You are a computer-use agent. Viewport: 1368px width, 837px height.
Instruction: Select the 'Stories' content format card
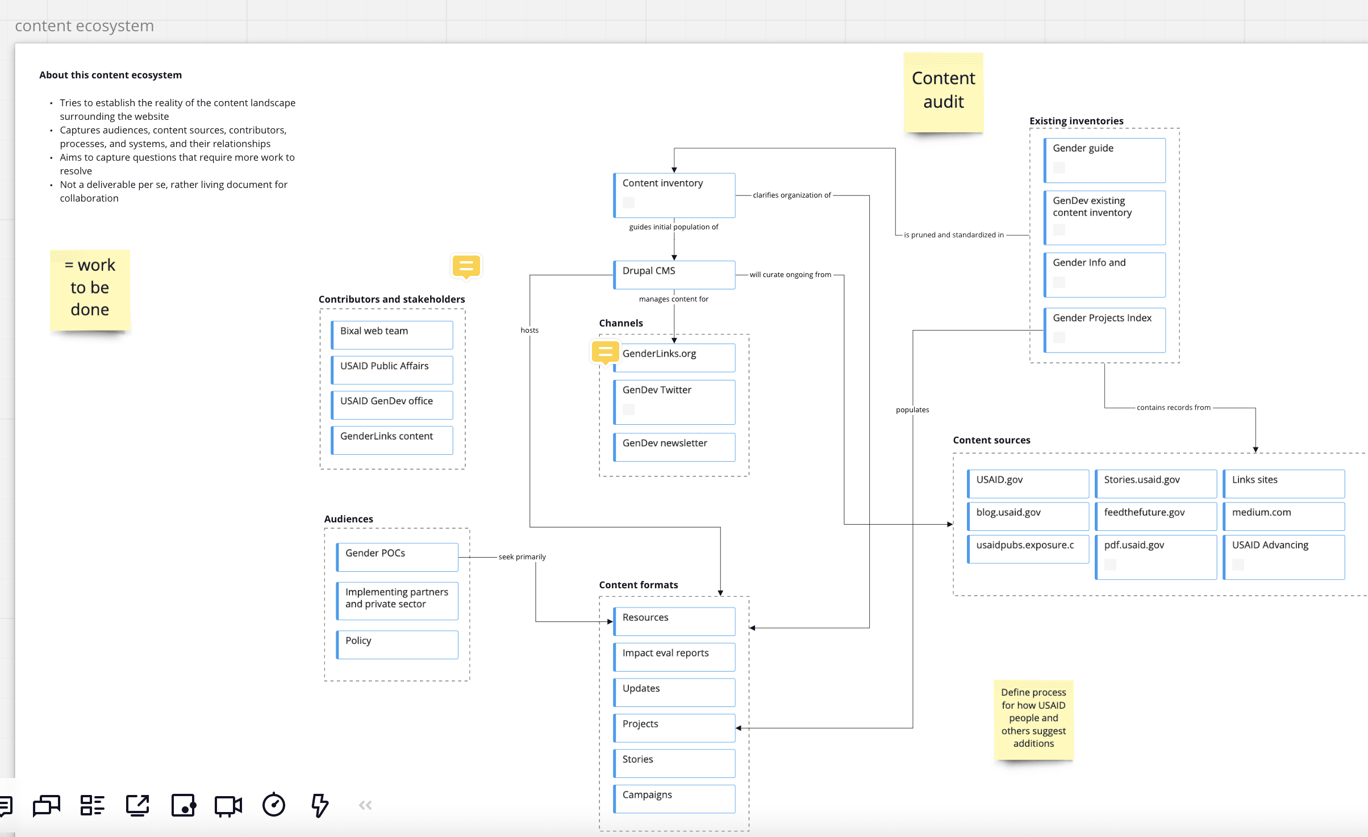tap(674, 764)
